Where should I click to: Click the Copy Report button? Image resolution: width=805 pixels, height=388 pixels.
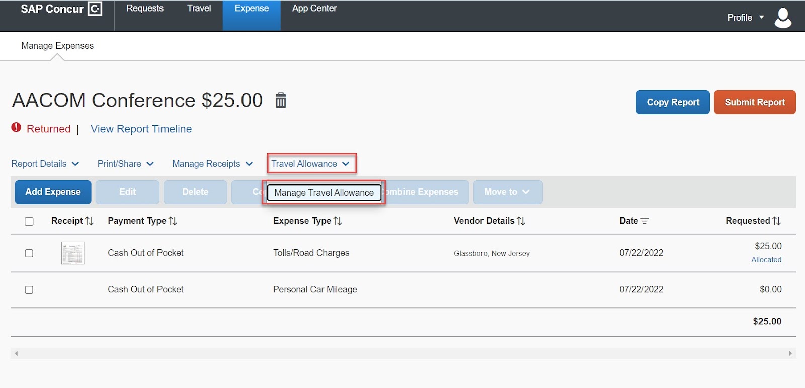673,102
